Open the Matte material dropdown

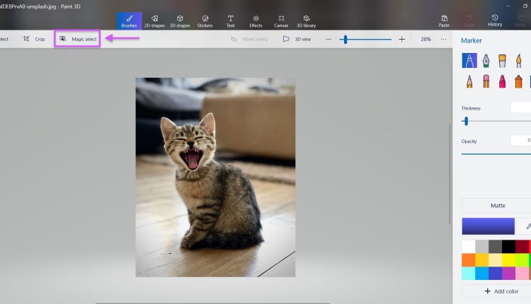(x=497, y=206)
